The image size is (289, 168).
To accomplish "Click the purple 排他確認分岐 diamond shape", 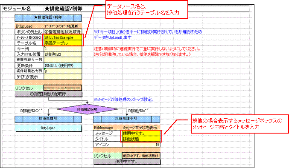I will (87, 109).
